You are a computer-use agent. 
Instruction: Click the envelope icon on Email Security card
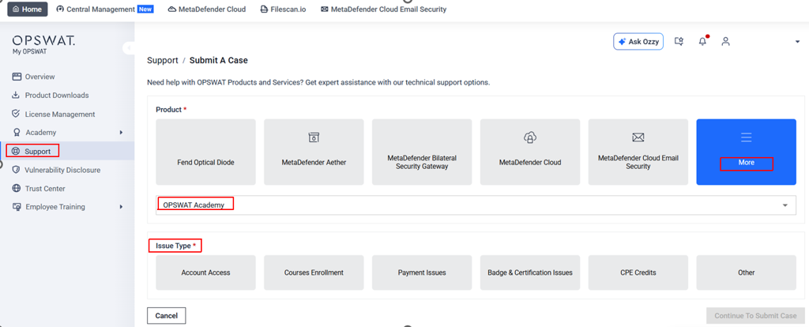638,137
